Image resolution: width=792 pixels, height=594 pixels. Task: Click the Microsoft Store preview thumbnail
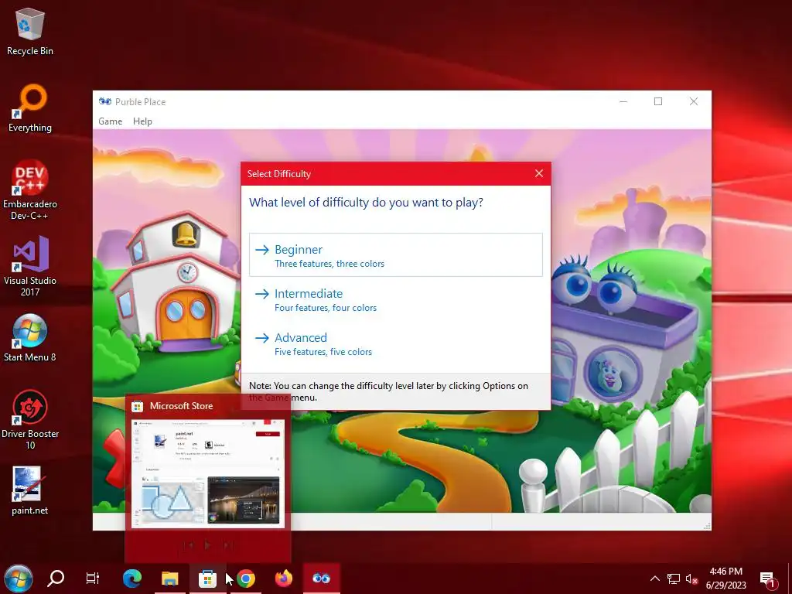[207, 473]
